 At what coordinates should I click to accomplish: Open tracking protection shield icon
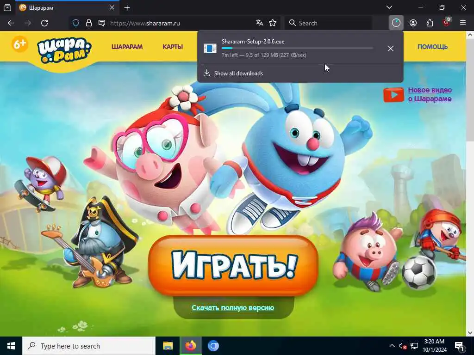pyautogui.click(x=76, y=23)
